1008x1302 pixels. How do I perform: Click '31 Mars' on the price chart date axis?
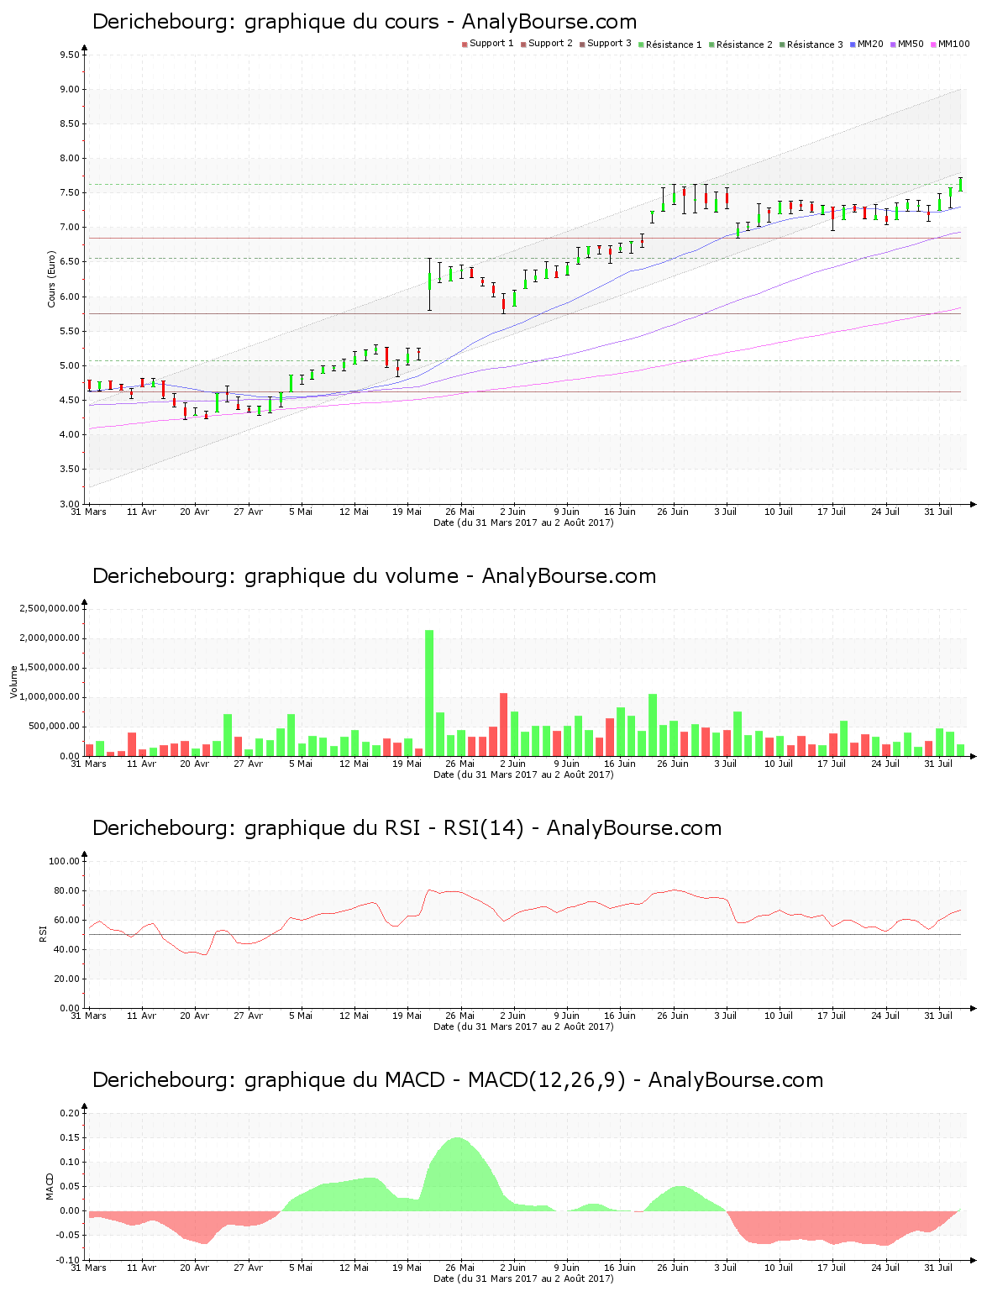tap(88, 512)
